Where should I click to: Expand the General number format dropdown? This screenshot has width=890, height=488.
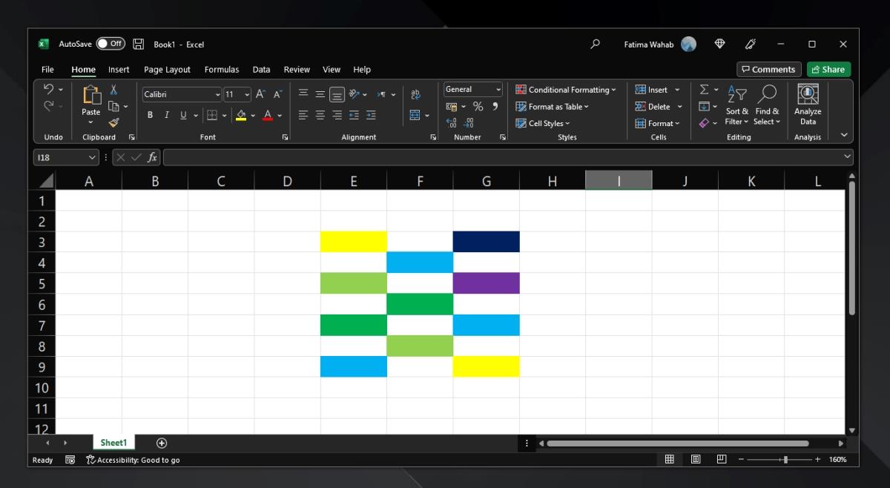(498, 90)
